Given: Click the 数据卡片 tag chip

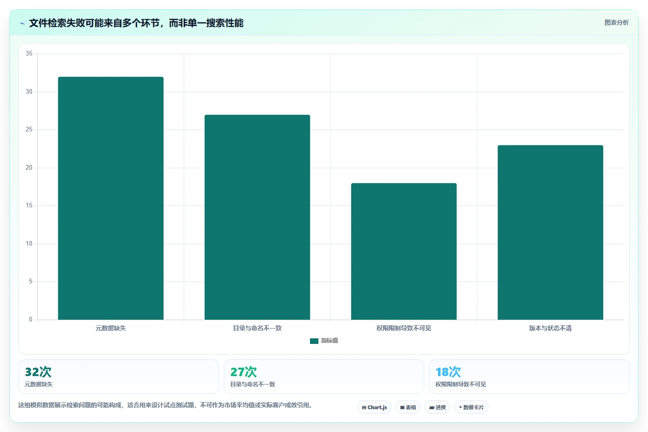Looking at the screenshot, I should 471,407.
